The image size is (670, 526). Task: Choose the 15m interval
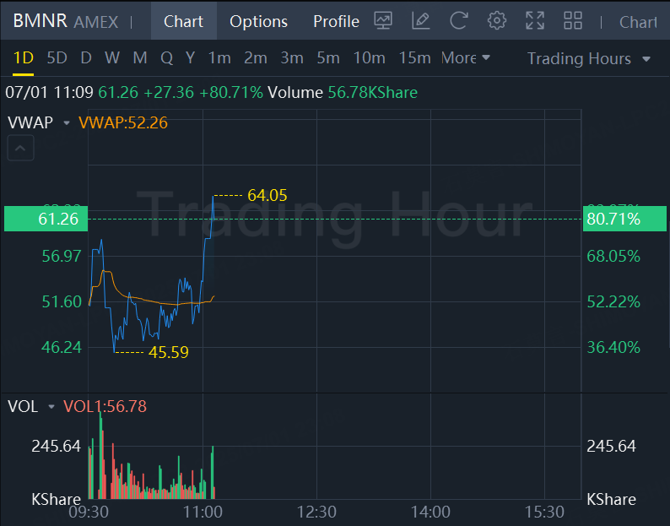tap(414, 58)
